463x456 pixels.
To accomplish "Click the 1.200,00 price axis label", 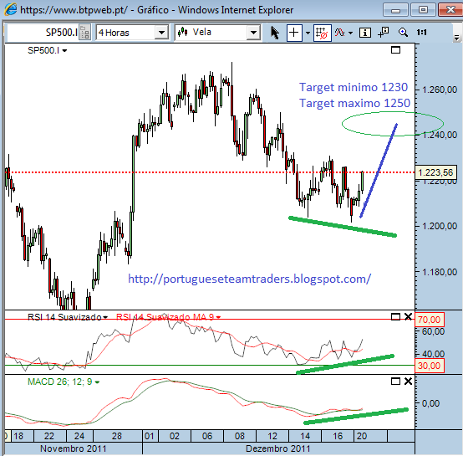I will [x=440, y=227].
